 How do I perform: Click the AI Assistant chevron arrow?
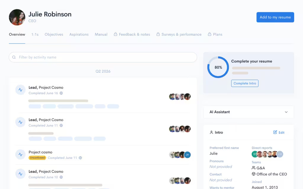[x=286, y=112]
